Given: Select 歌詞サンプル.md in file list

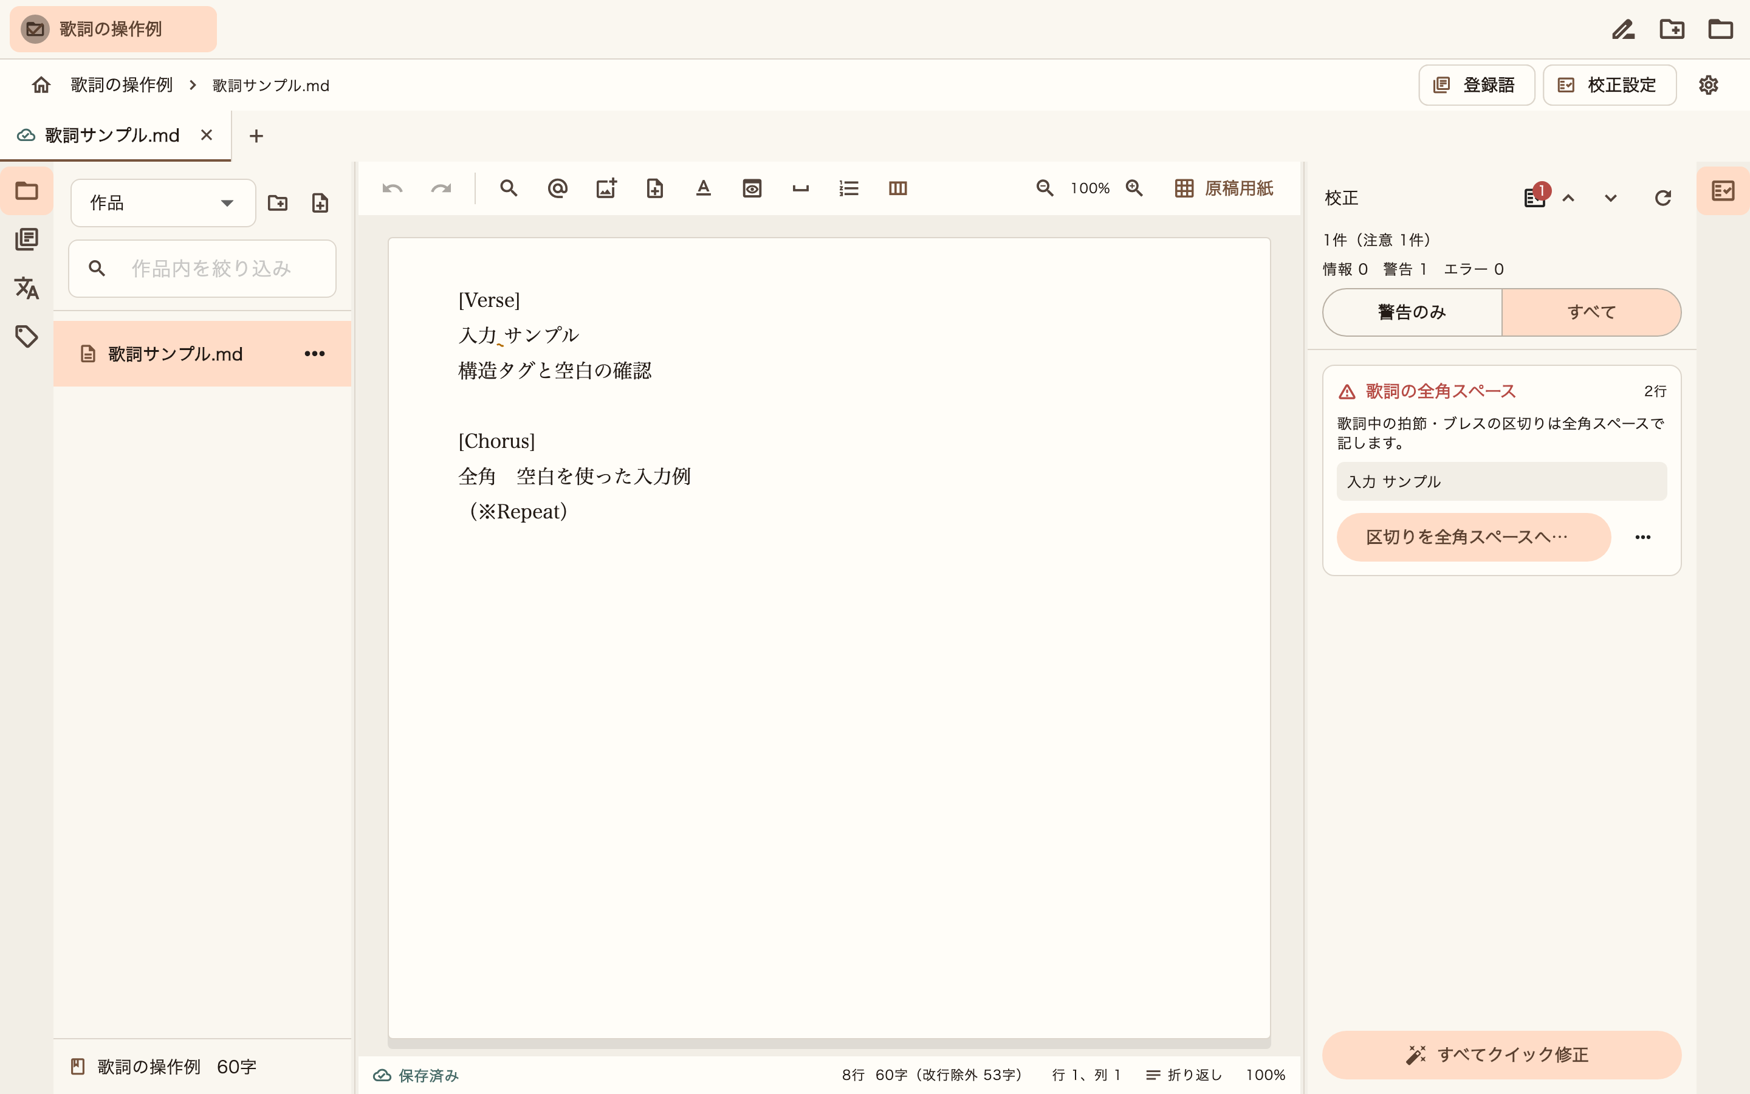Looking at the screenshot, I should pyautogui.click(x=202, y=354).
